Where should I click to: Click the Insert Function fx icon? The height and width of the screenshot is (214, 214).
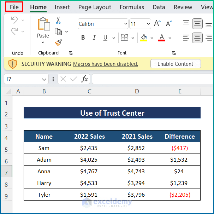pyautogui.click(x=84, y=79)
